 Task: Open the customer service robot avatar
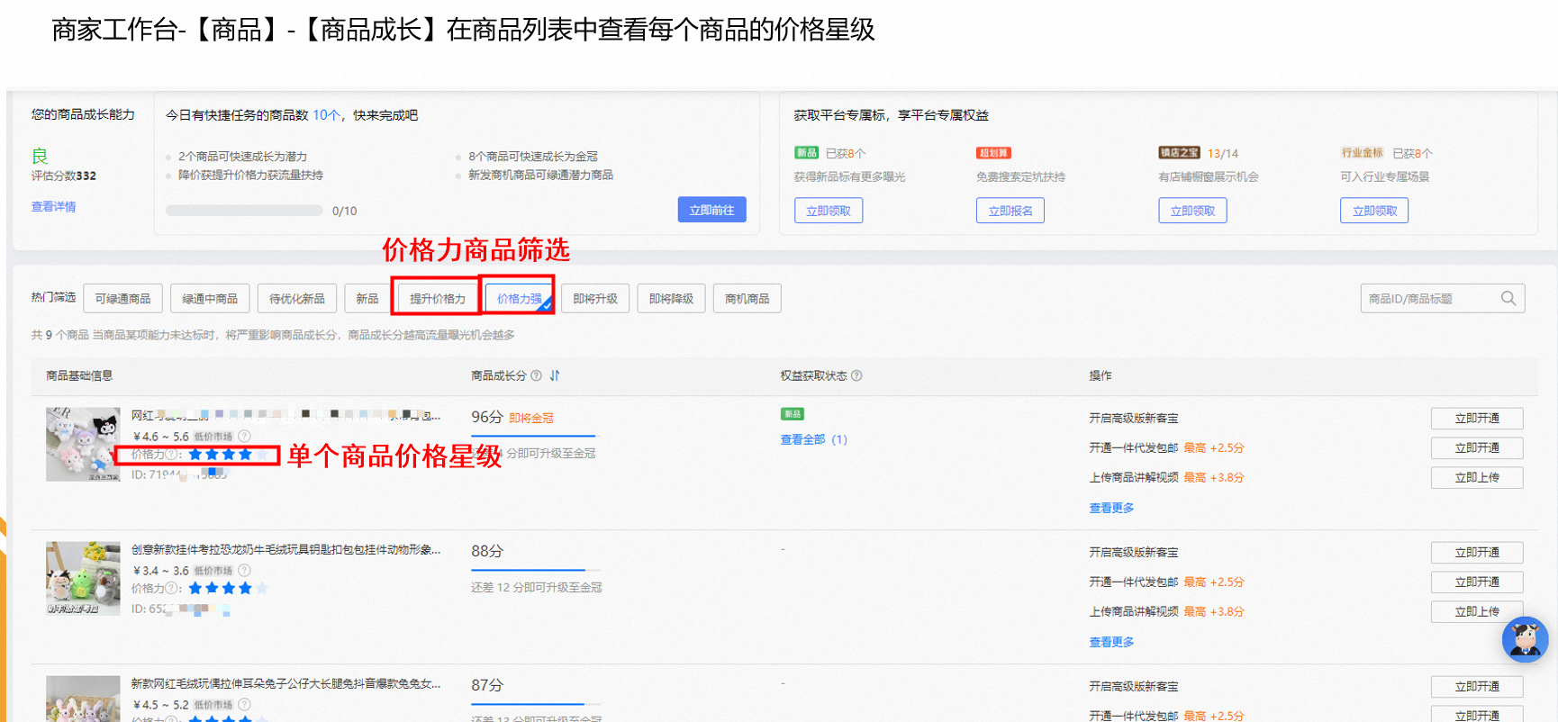(x=1525, y=640)
